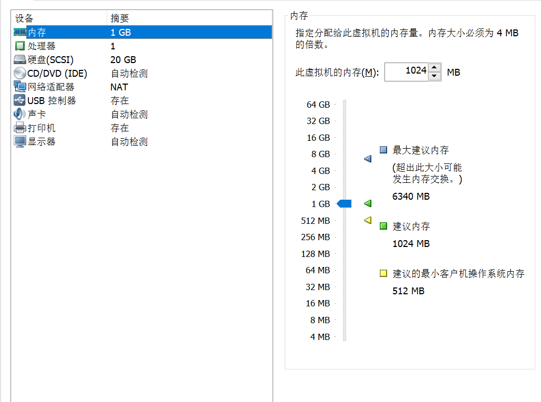Click the 128 MB label on slider scale
Image resolution: width=541 pixels, height=402 pixels.
(x=315, y=254)
